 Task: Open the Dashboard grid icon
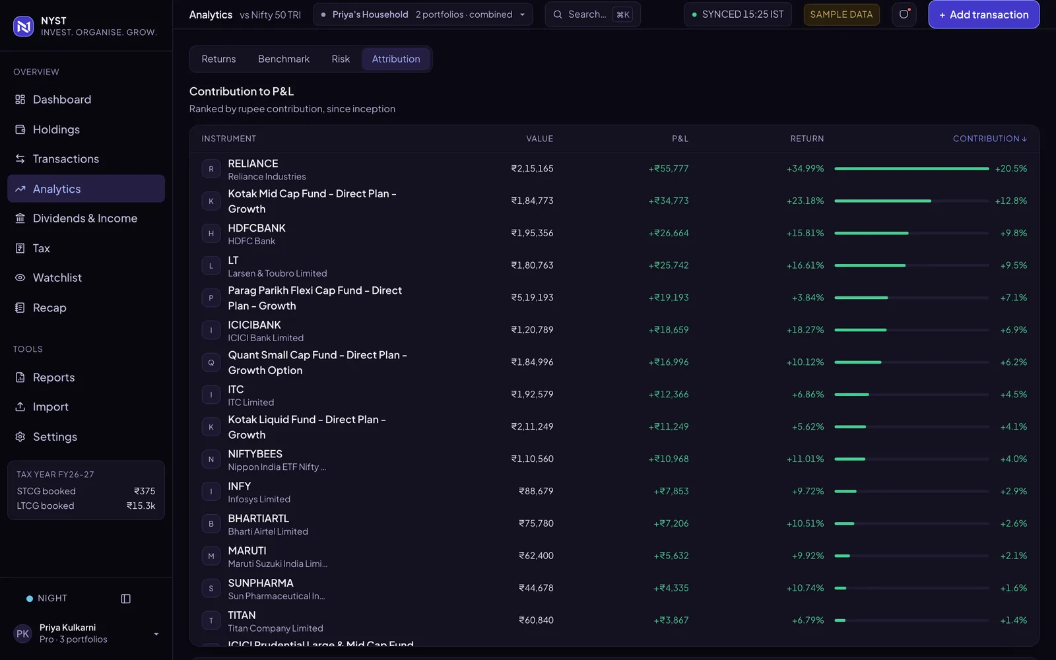tap(20, 100)
